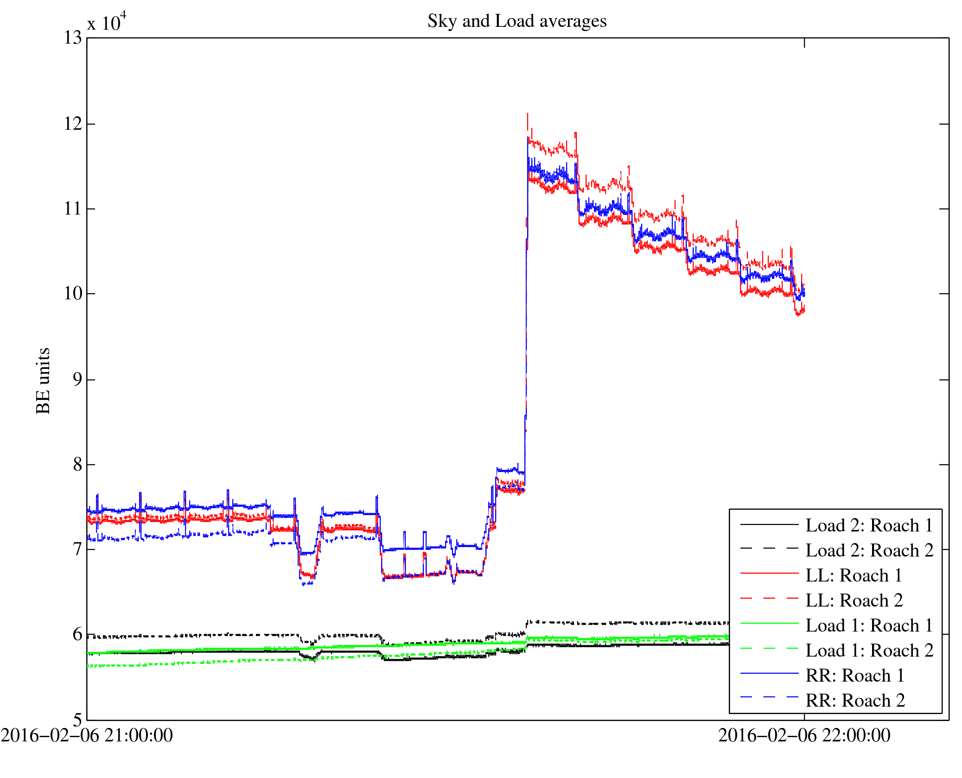Click the 'Load 2: Roach 2' legend entry
962x778 pixels.
[869, 550]
